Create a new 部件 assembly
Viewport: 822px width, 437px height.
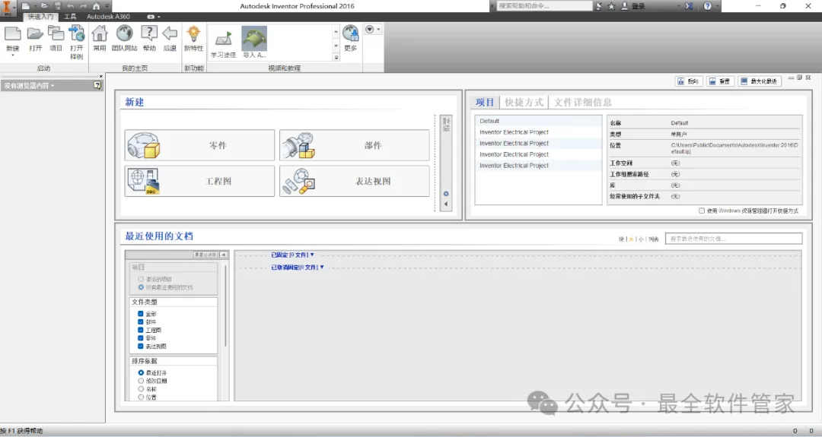tap(355, 145)
